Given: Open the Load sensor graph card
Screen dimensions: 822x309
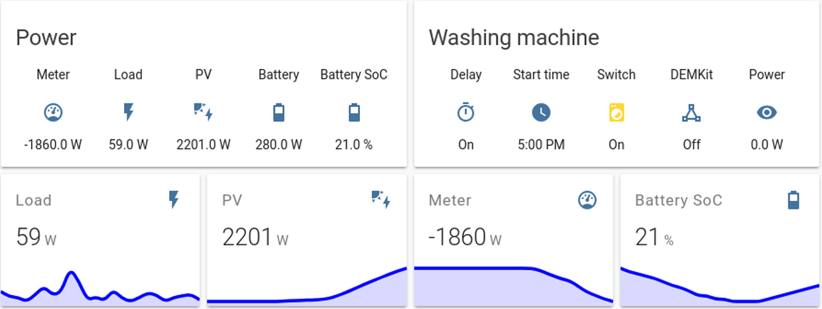Looking at the screenshot, I should (x=100, y=241).
